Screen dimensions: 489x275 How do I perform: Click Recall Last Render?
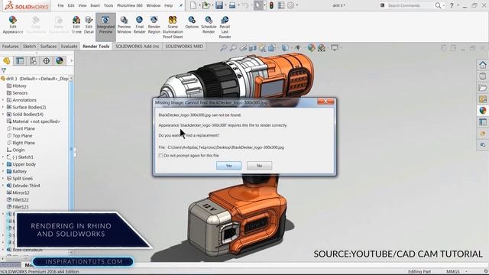tap(225, 27)
